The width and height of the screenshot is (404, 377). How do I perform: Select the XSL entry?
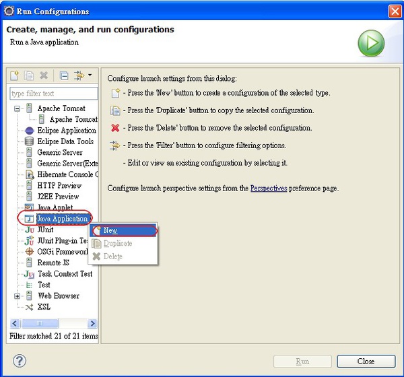[x=44, y=307]
